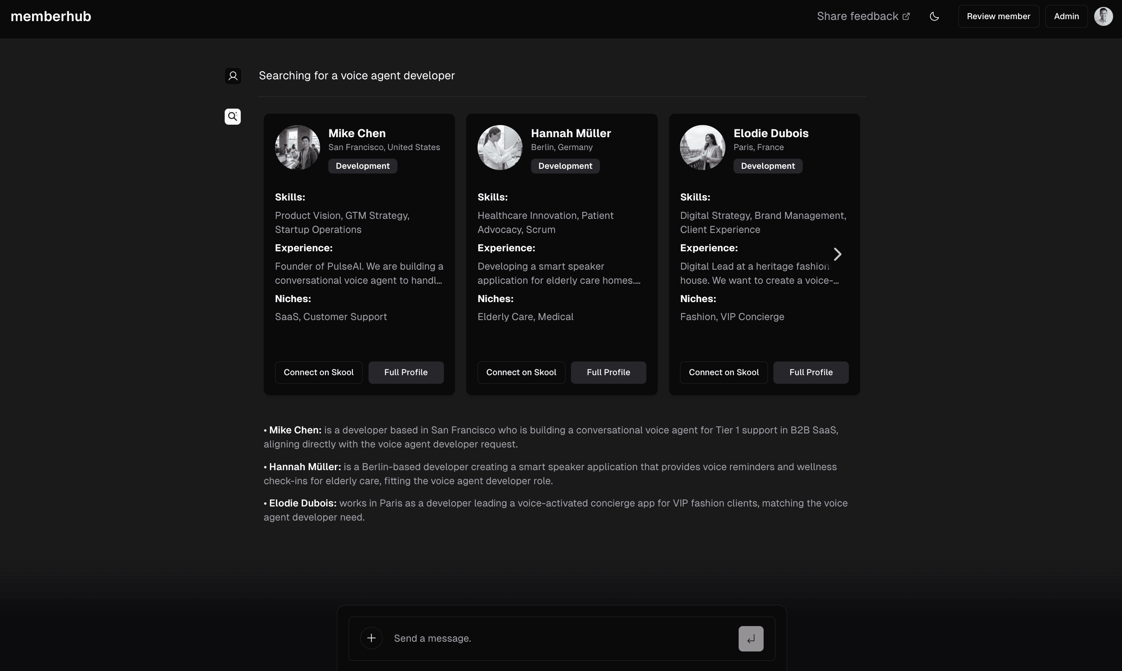This screenshot has height=671, width=1122.
Task: Click the Review member button
Action: (x=999, y=16)
